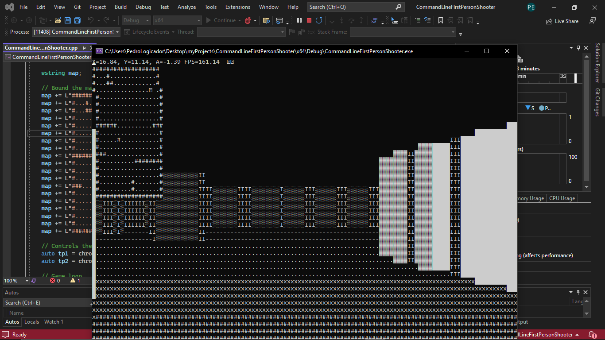The image size is (605, 340).
Task: Click the Name column header in Autos
Action: (16, 313)
